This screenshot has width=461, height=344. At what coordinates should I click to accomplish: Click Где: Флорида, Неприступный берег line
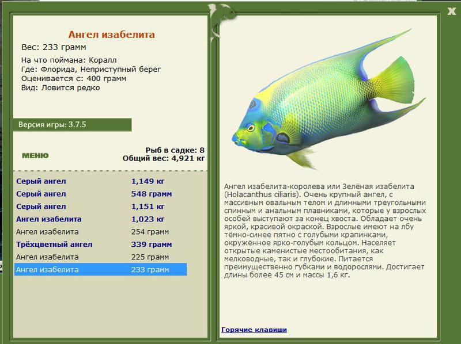click(91, 70)
